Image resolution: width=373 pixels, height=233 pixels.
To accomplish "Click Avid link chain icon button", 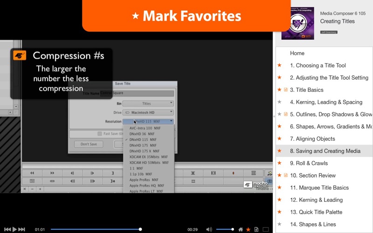I will (52, 181).
